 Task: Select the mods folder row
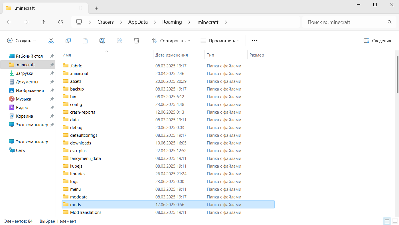(x=168, y=204)
